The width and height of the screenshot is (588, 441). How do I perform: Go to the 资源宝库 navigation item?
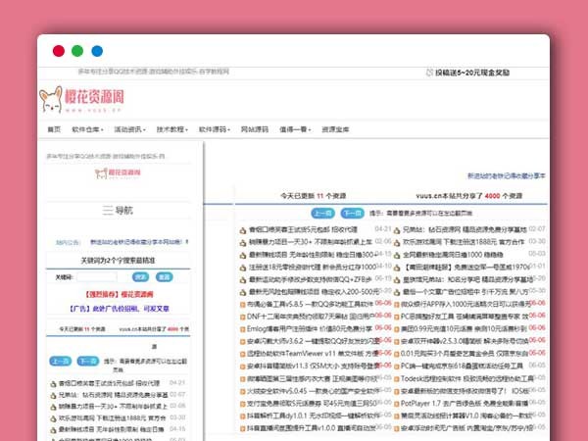tap(335, 128)
